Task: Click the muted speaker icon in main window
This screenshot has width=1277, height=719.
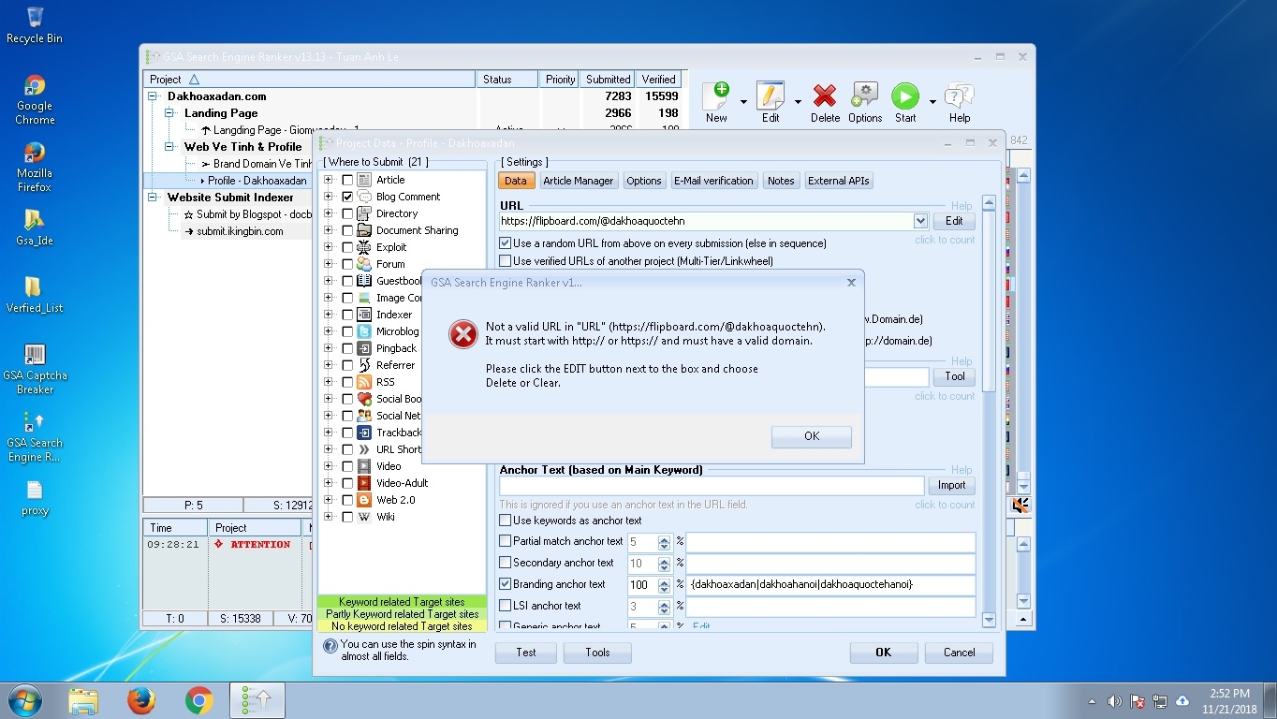Action: (1020, 505)
